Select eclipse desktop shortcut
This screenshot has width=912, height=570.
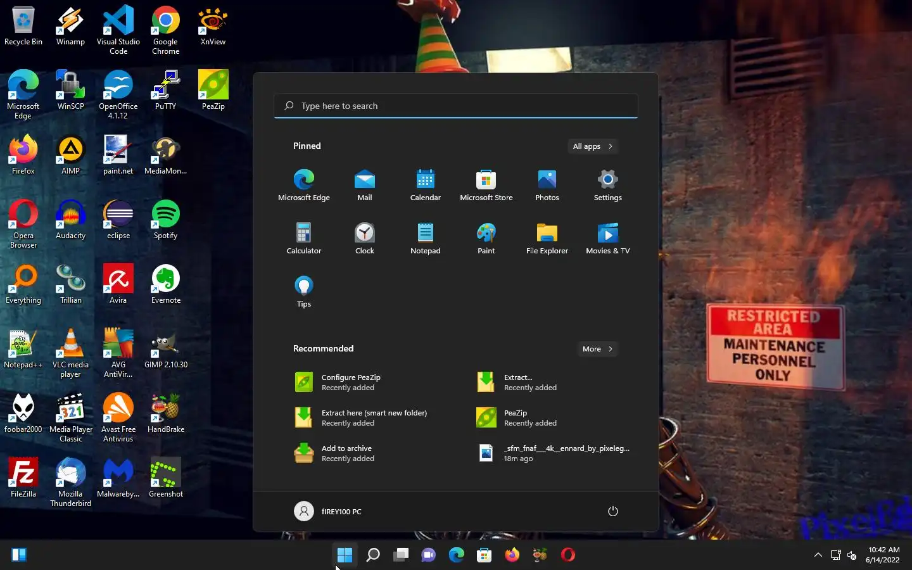tap(118, 220)
